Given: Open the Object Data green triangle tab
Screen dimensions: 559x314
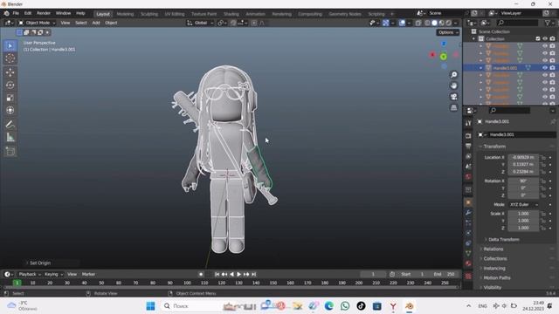Looking at the screenshot, I should 468,253.
